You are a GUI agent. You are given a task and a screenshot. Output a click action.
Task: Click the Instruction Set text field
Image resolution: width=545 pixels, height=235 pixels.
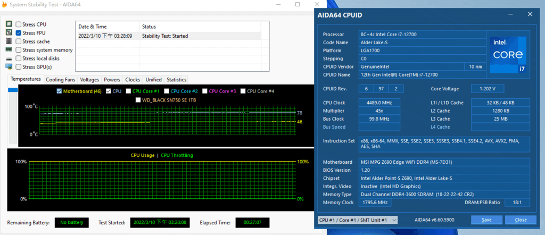coord(444,144)
